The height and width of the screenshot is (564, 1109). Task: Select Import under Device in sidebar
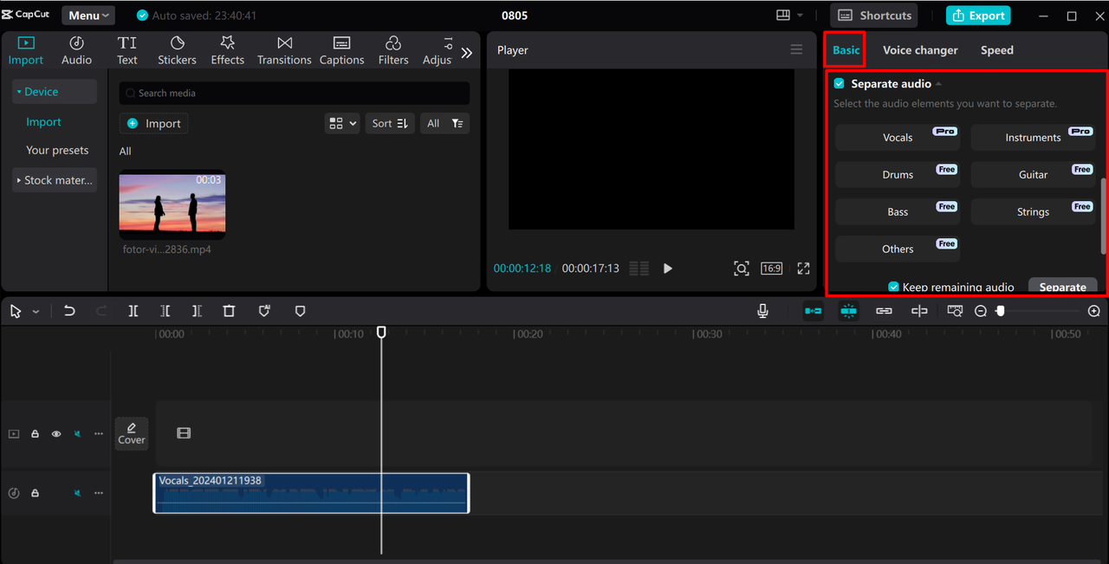(x=43, y=122)
